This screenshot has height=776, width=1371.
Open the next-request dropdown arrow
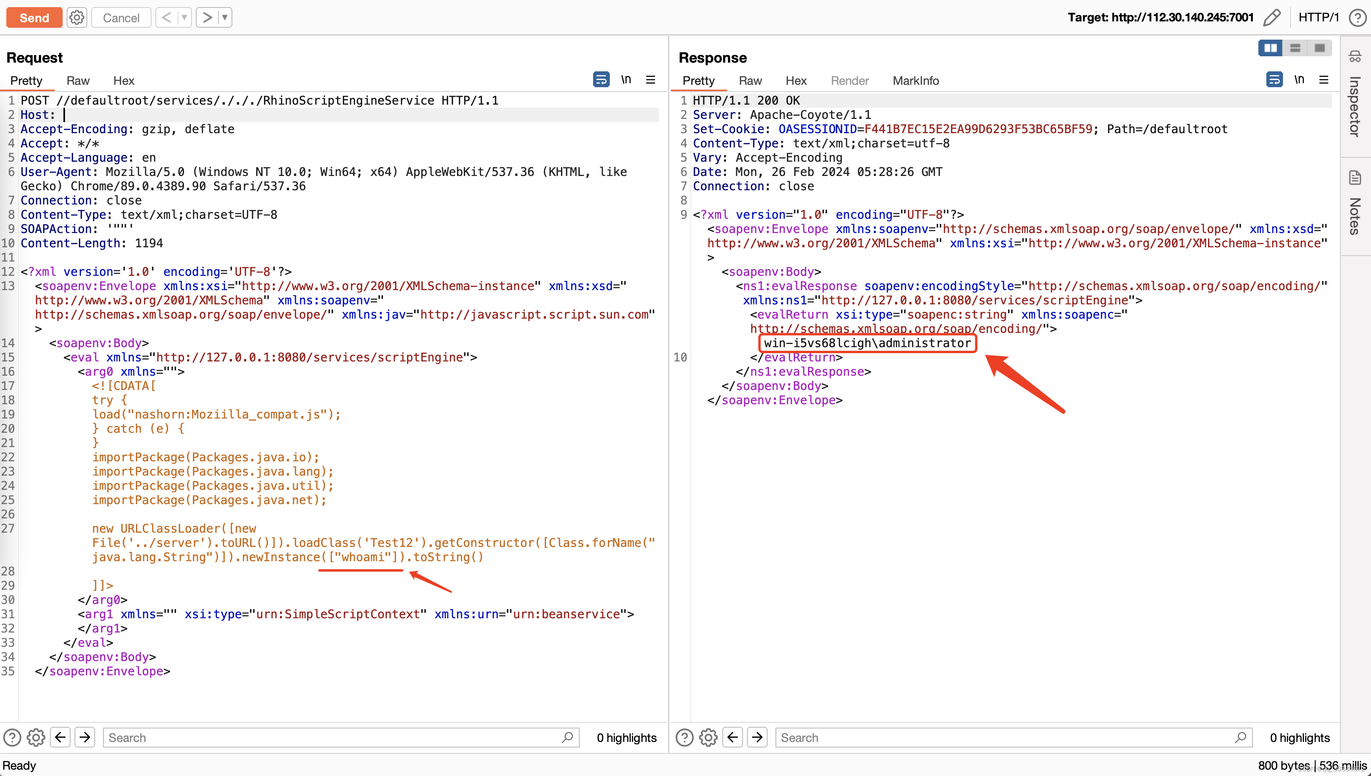tap(225, 17)
